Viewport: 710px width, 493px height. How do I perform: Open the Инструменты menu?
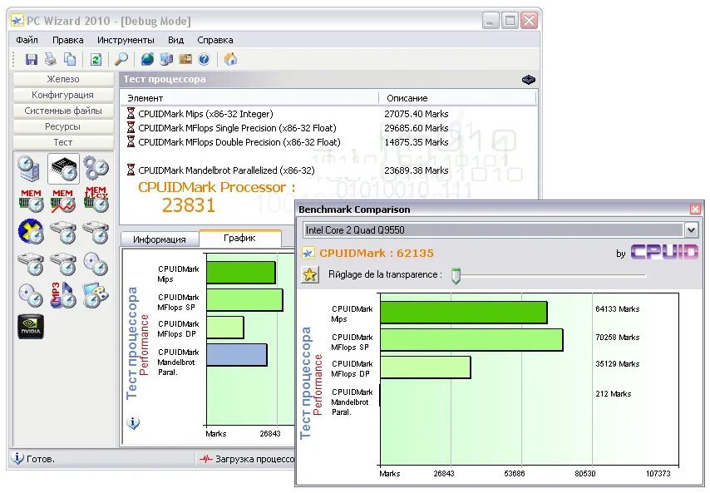126,40
